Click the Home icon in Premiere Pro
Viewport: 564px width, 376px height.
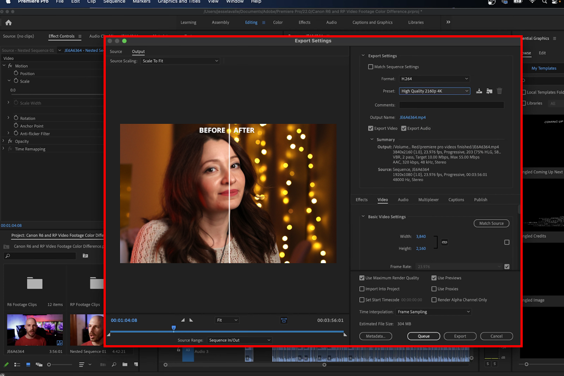click(9, 23)
